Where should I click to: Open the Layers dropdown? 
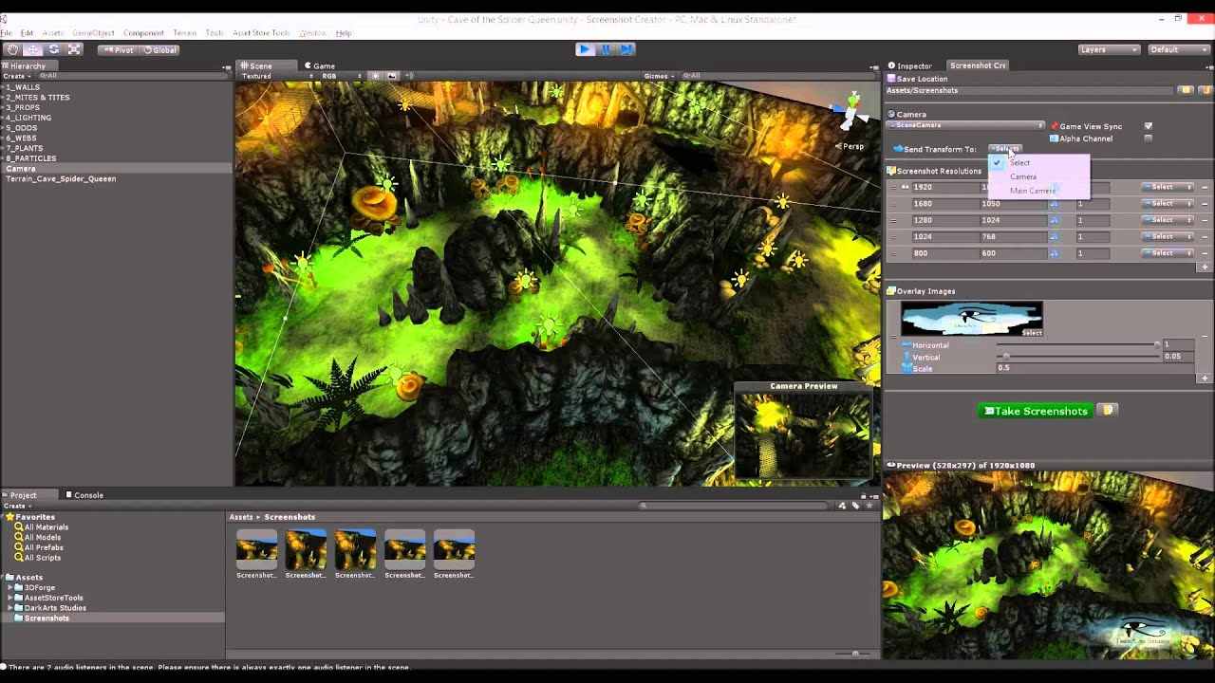[1109, 49]
